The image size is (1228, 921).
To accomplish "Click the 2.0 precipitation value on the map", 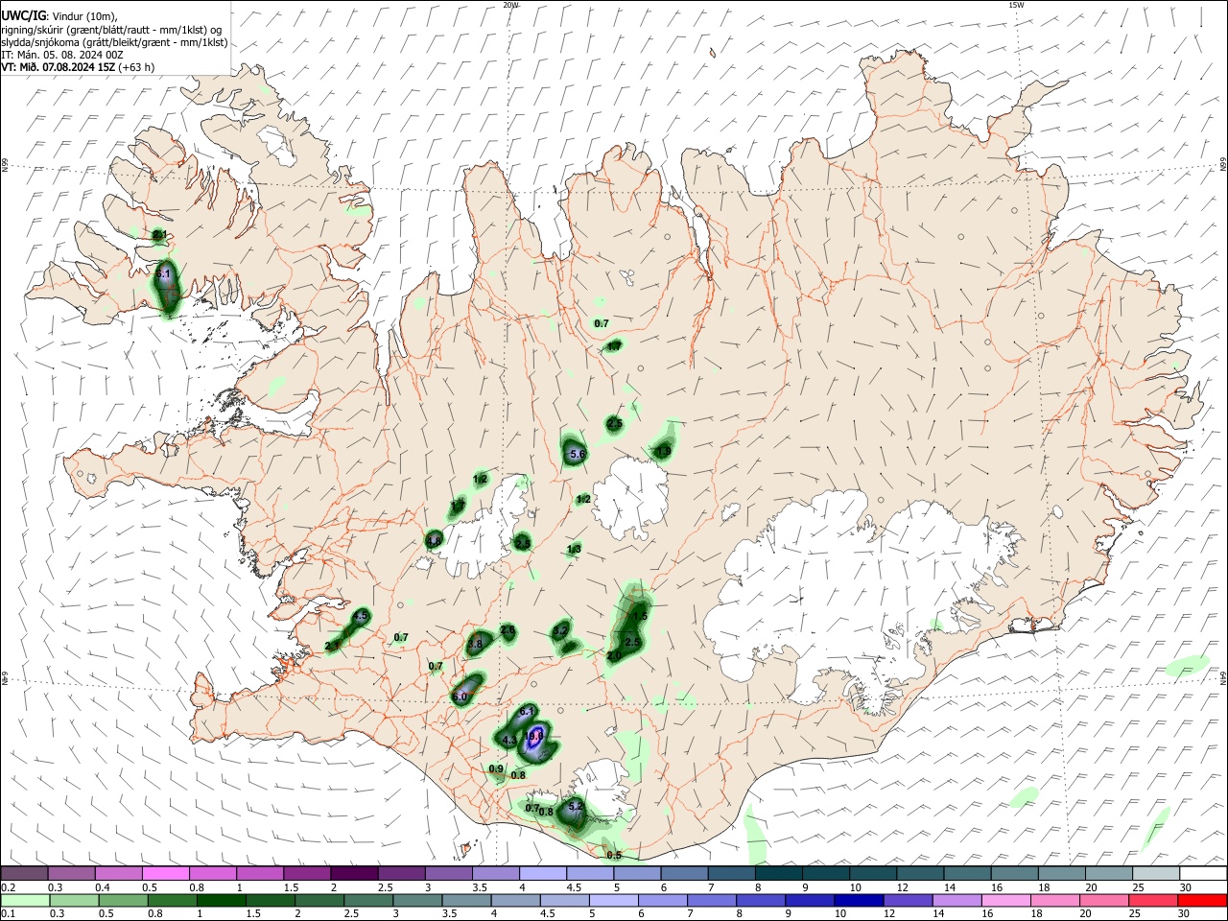I will 614,656.
